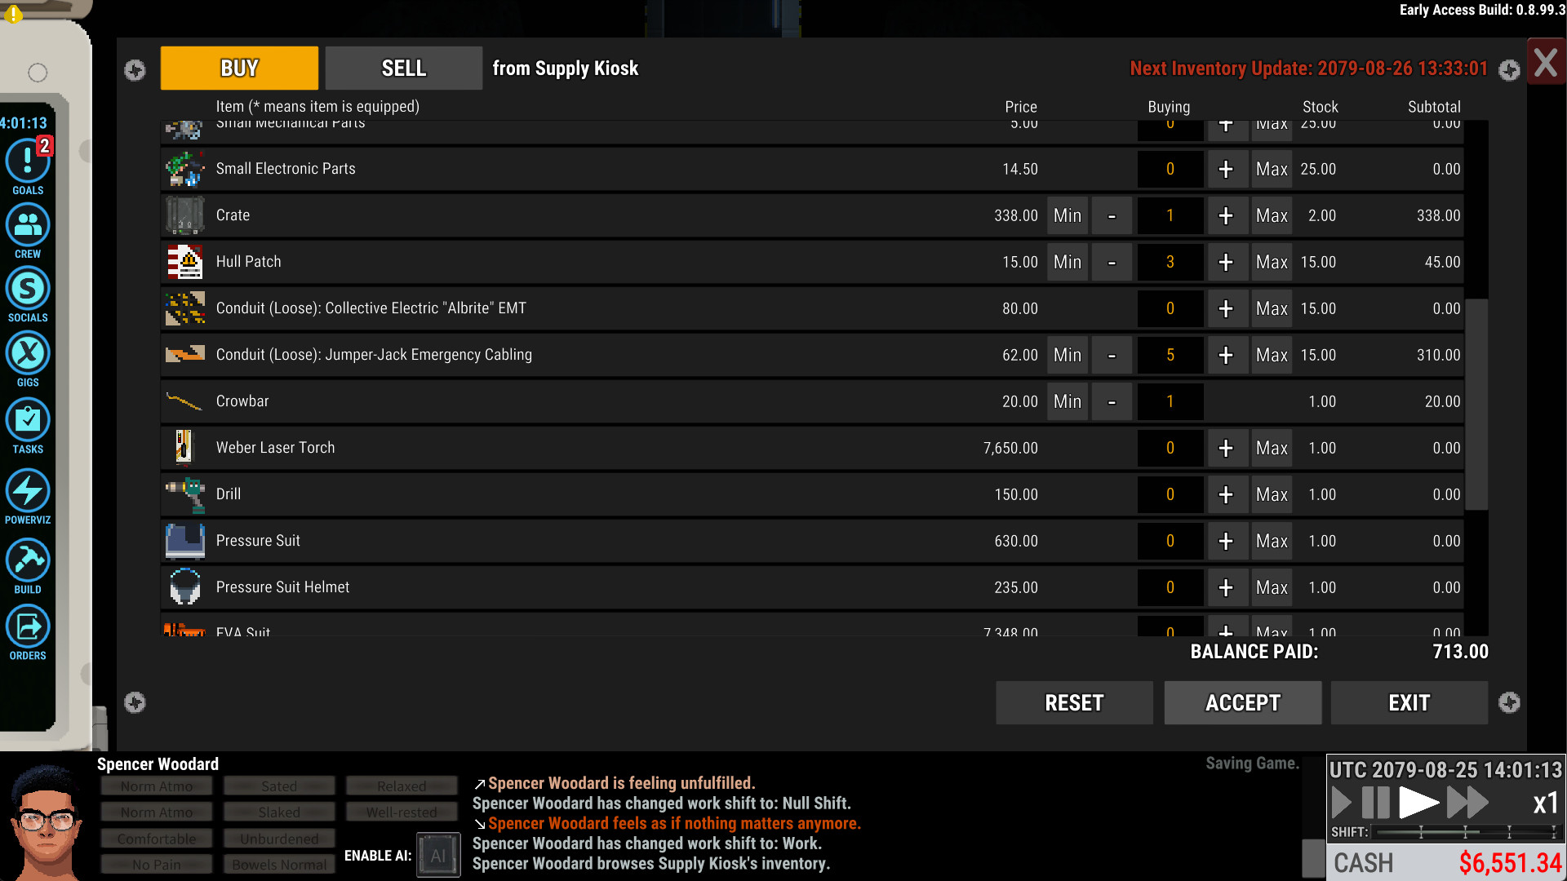Open the Socials sidebar icon

pos(28,289)
